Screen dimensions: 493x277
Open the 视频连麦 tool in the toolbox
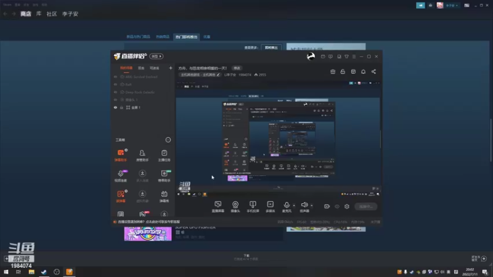(121, 175)
